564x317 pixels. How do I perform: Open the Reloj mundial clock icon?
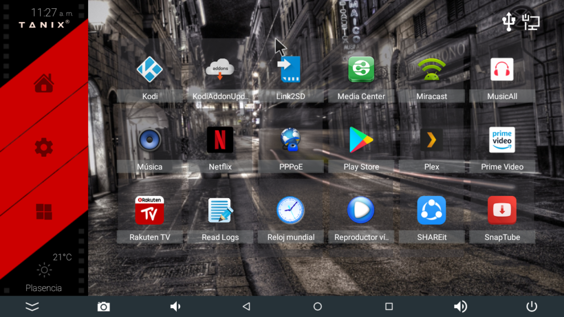pos(291,210)
